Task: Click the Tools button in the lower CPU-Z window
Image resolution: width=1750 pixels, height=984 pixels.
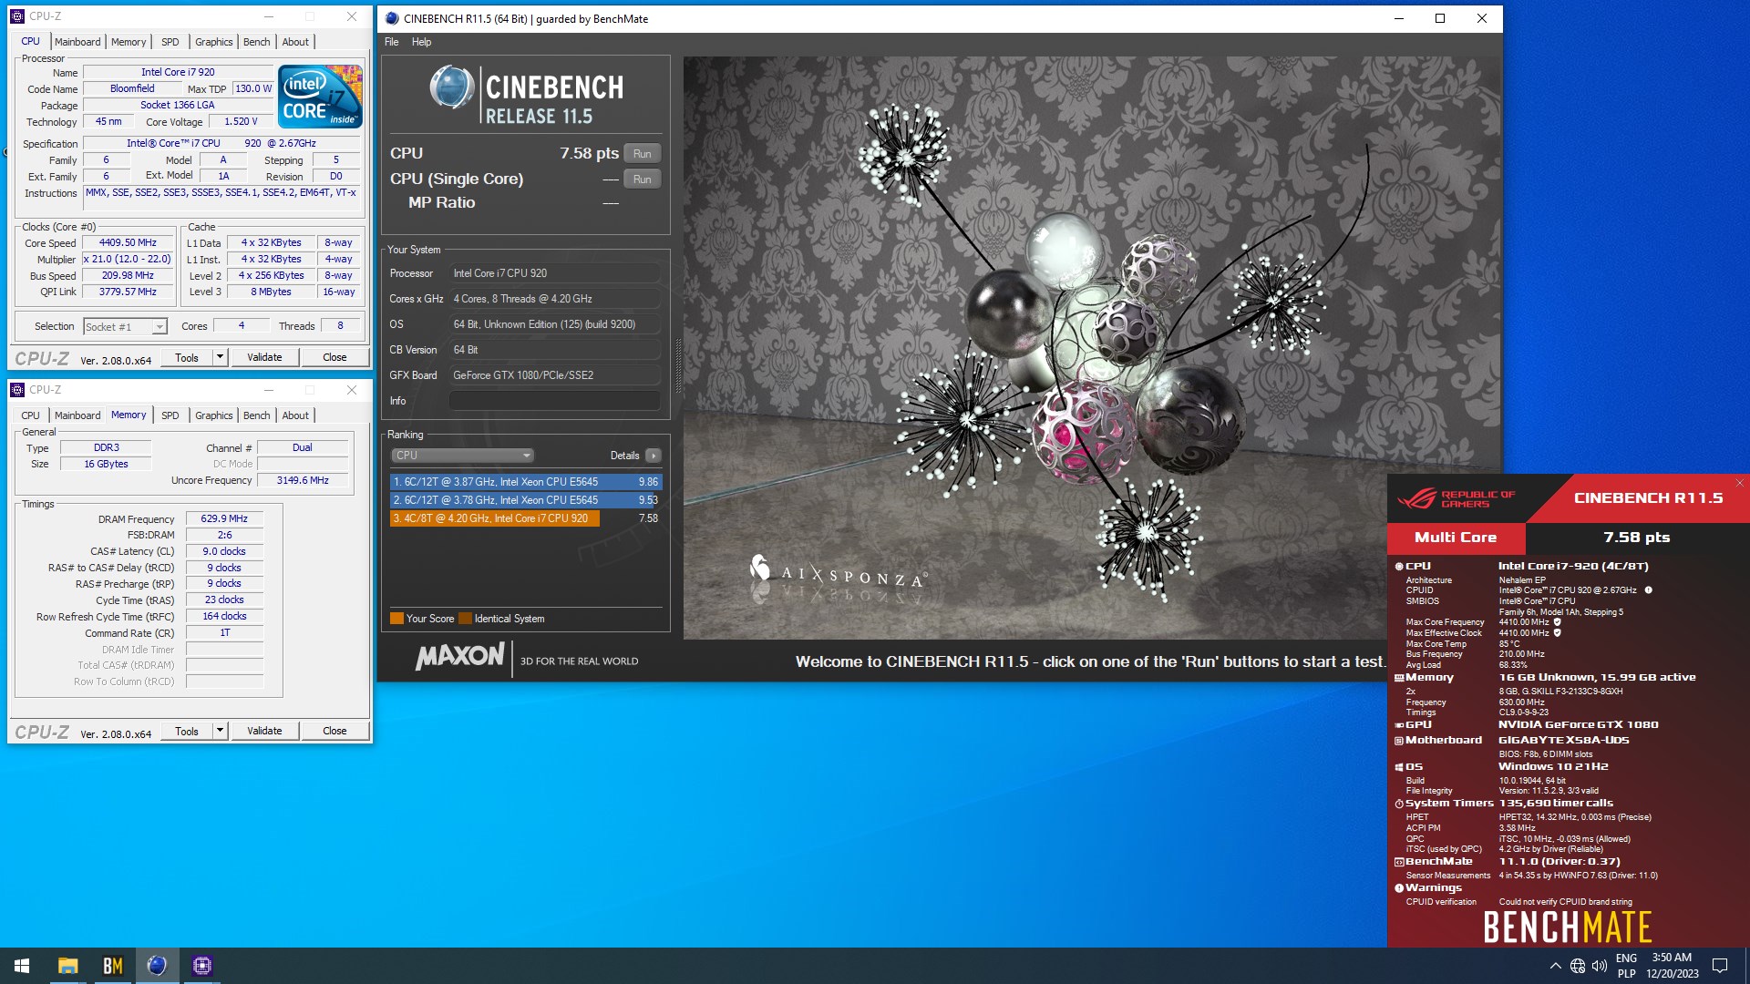Action: pyautogui.click(x=187, y=731)
